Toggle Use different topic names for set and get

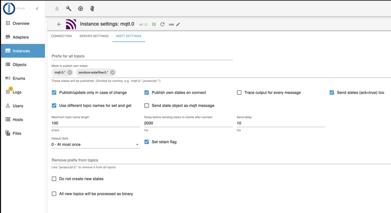[x=54, y=106]
